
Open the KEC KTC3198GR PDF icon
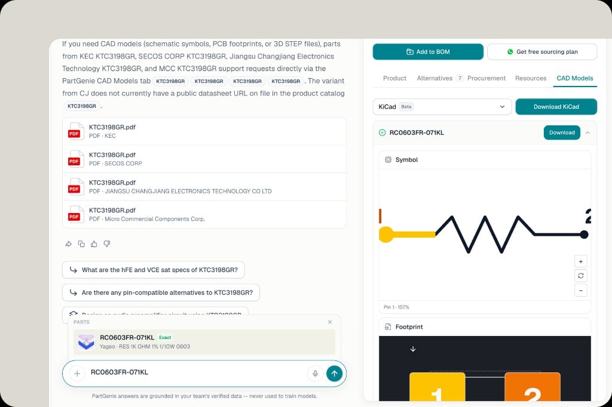click(75, 131)
